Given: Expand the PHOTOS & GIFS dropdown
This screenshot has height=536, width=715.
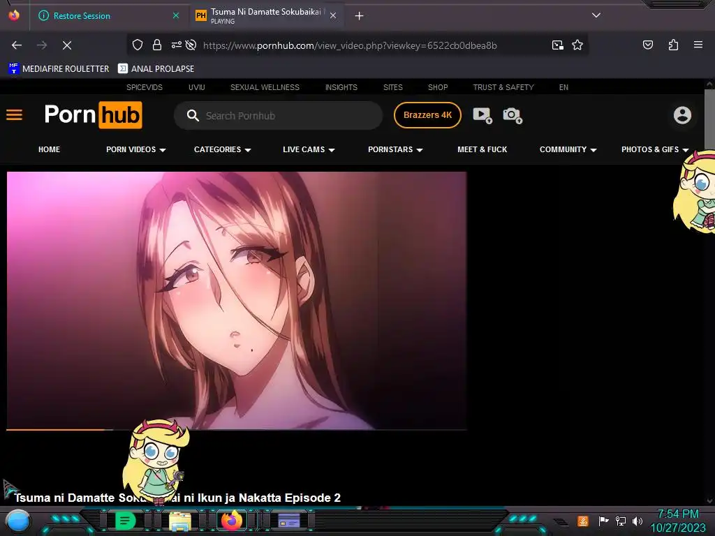Looking at the screenshot, I should [655, 149].
